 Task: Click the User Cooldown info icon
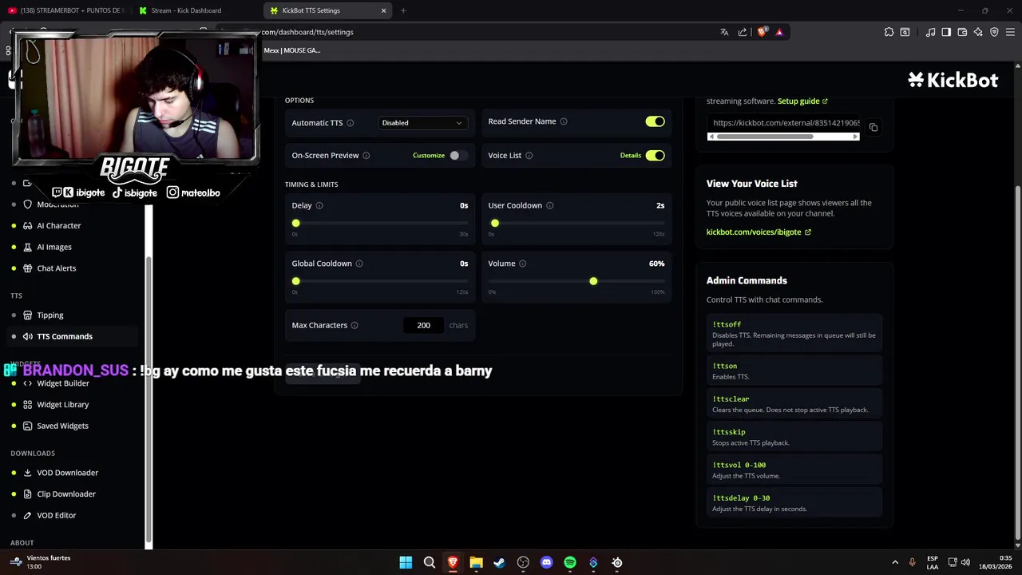pos(549,205)
